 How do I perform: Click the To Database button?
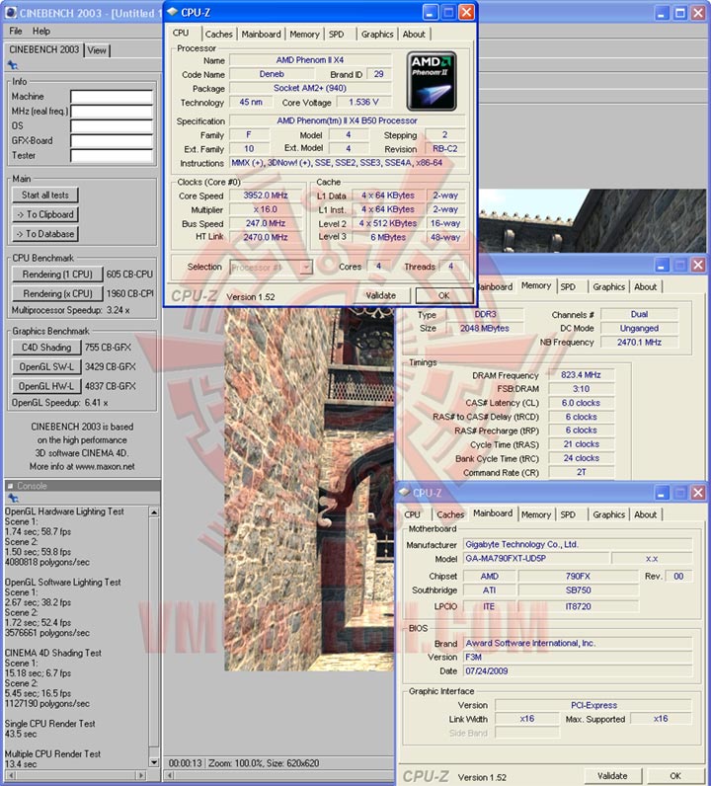pos(45,234)
